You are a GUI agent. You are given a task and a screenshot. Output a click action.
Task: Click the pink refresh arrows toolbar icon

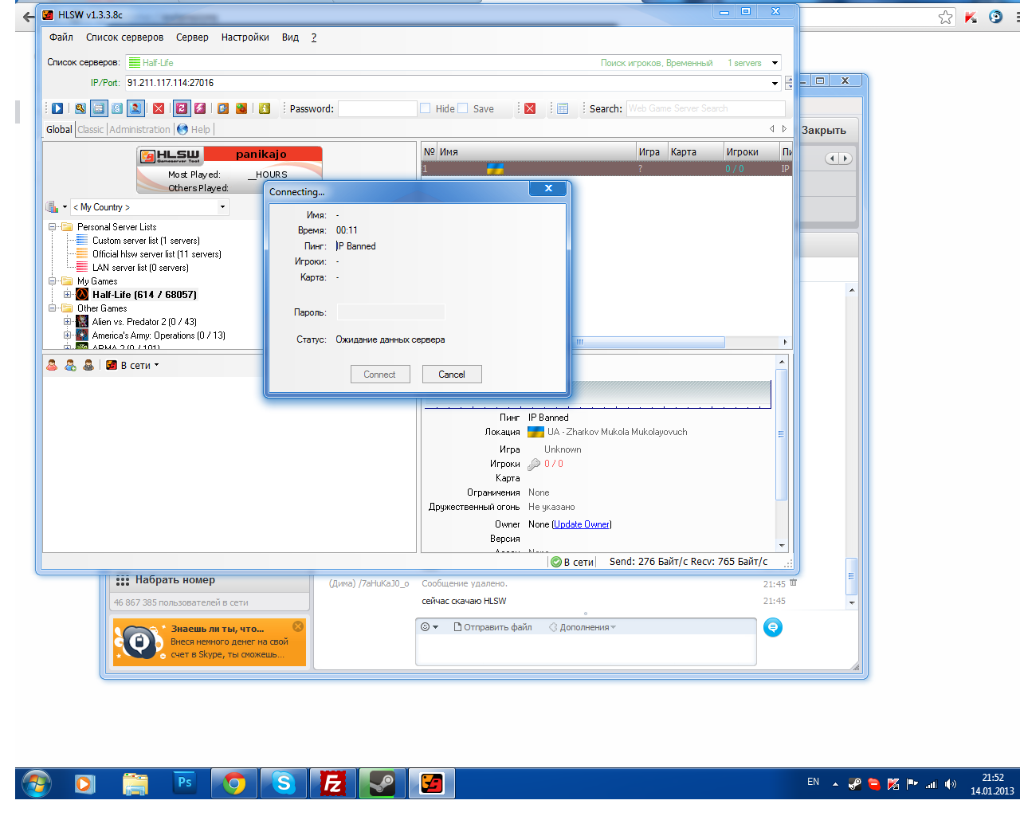pos(182,108)
